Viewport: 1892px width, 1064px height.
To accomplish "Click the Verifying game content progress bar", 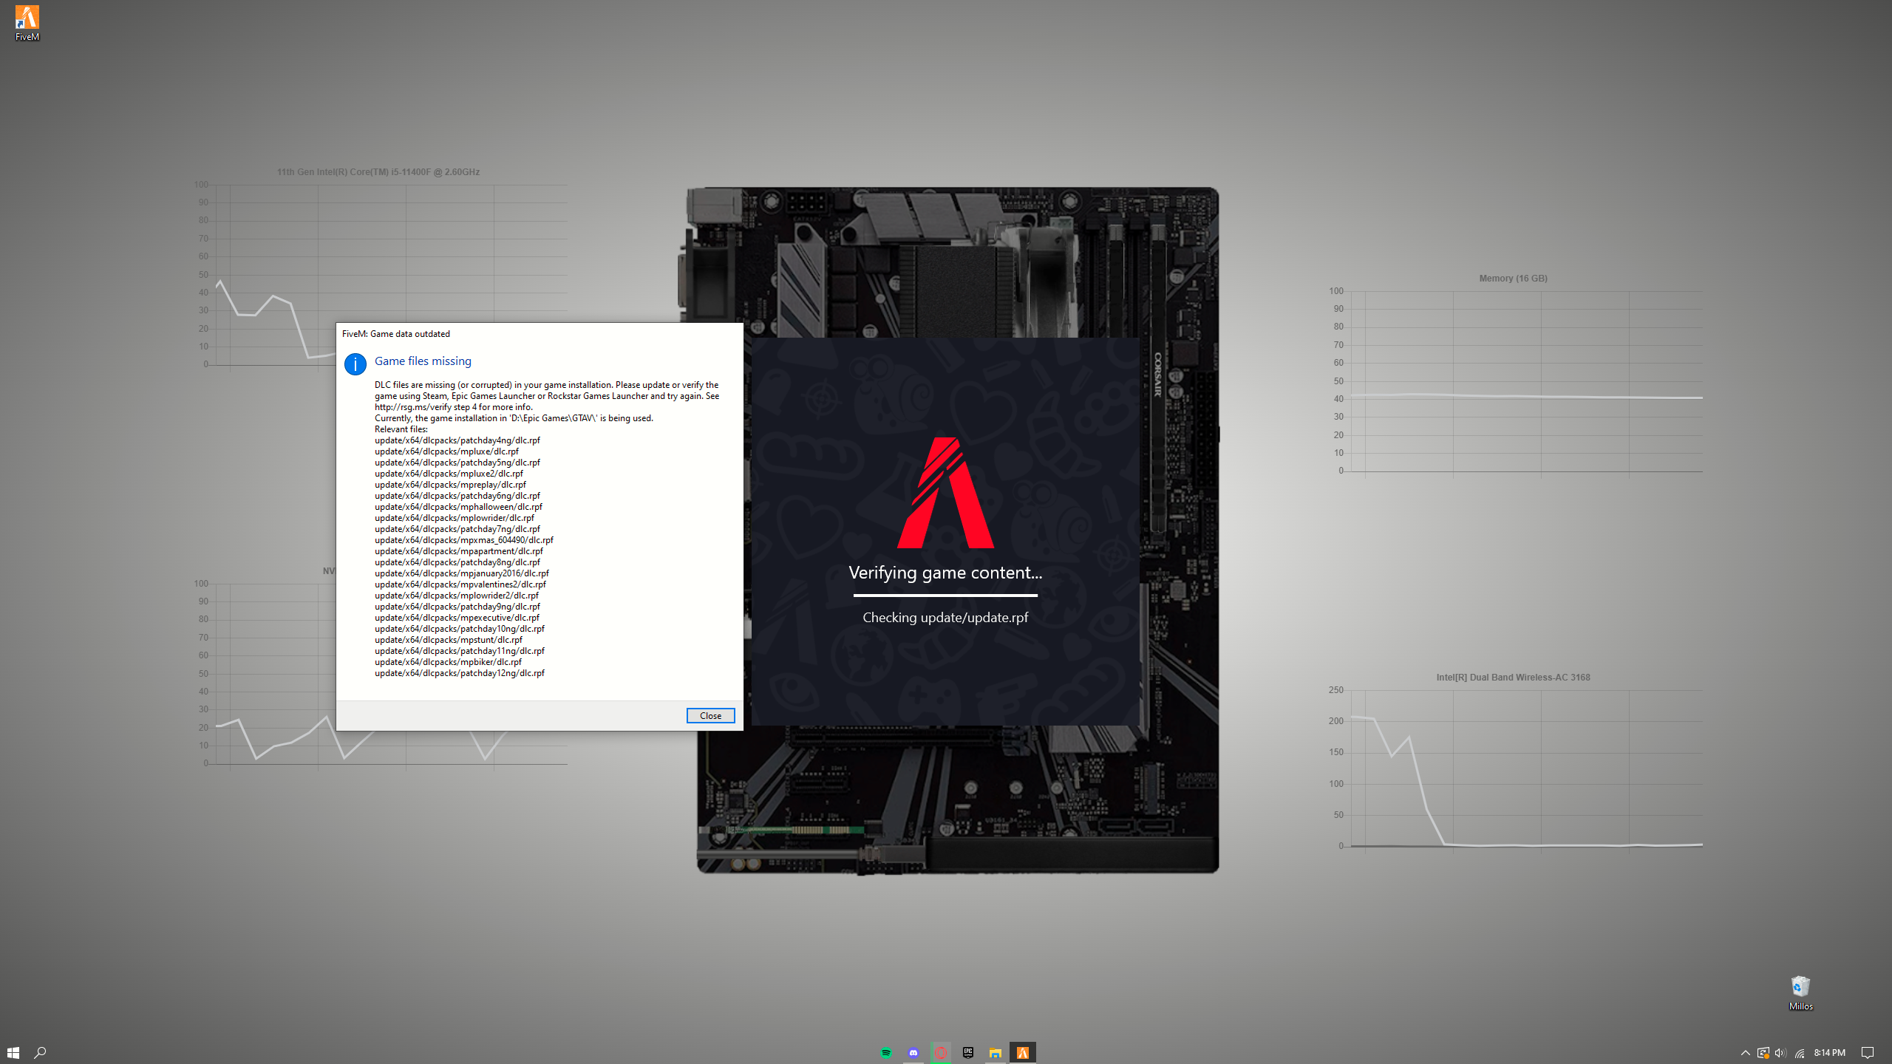I will point(945,595).
